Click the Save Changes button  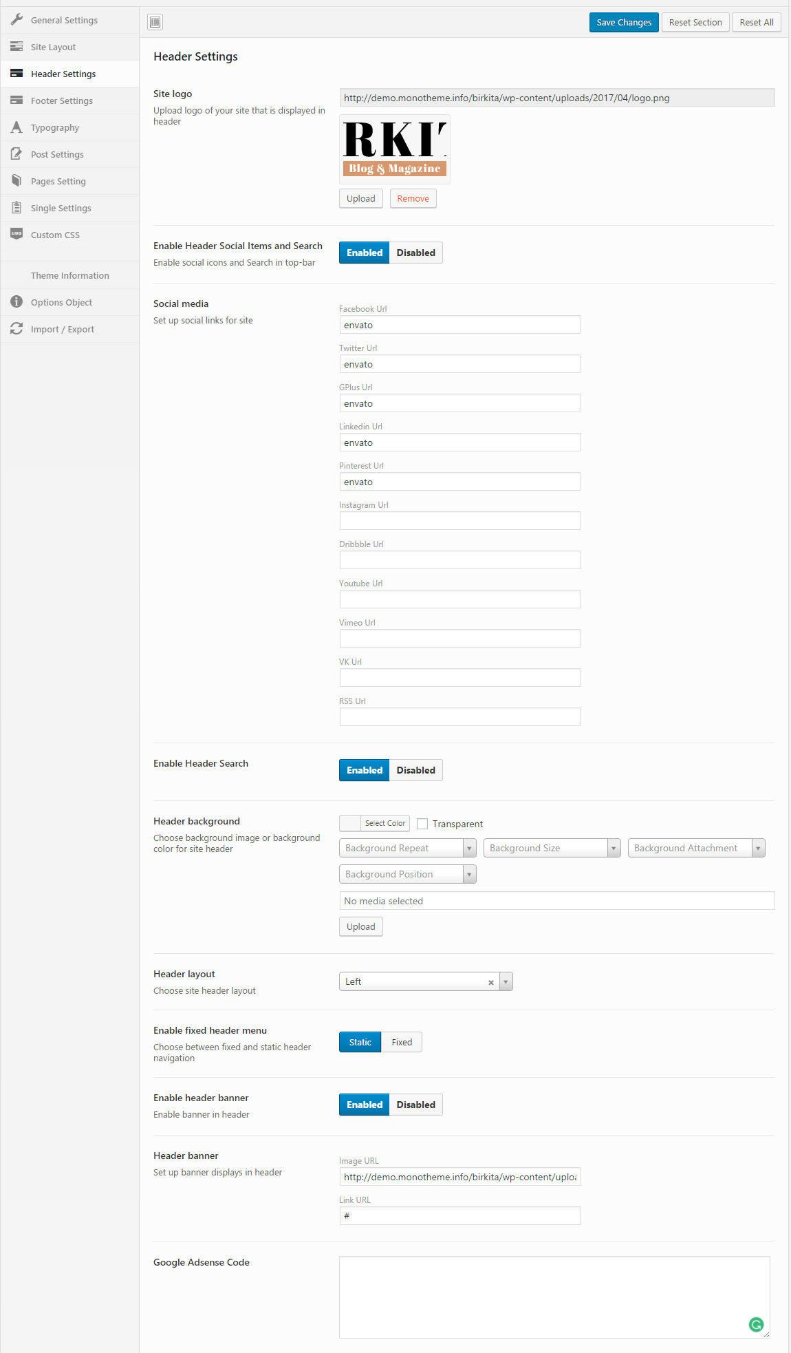click(624, 22)
